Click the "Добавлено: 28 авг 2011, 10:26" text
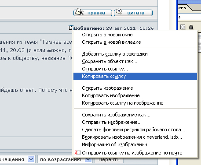201x165 pixels. pos(113,28)
